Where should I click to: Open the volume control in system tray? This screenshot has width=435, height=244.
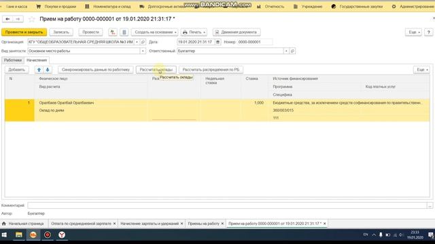(x=401, y=235)
